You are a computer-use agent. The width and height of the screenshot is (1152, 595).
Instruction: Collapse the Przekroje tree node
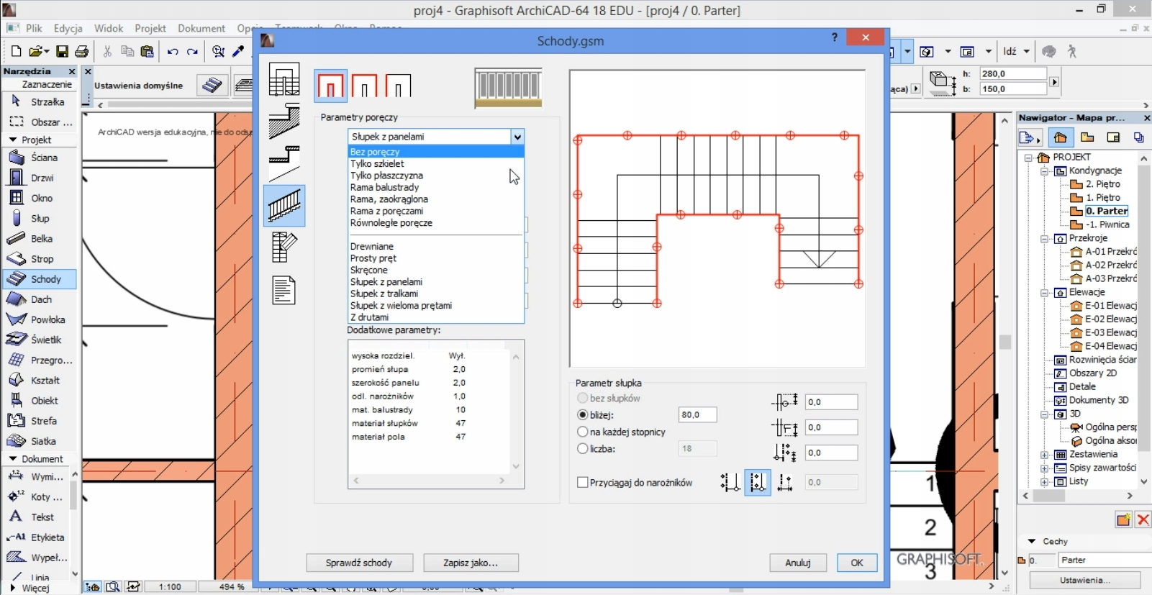click(1044, 239)
